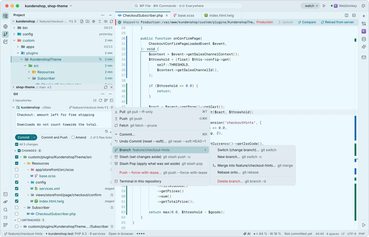Toggle the UNTRACKED group checkbox

(19, 220)
